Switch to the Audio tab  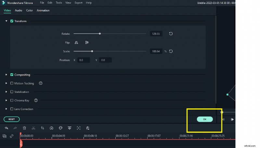pyautogui.click(x=19, y=10)
